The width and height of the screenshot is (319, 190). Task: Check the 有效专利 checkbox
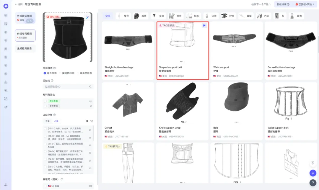pyautogui.click(x=45, y=101)
